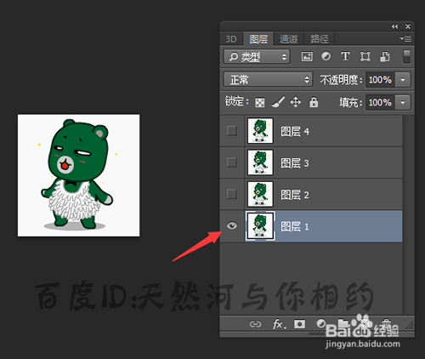Lock all padlock icon
Image resolution: width=425 pixels, height=359 pixels.
(314, 102)
